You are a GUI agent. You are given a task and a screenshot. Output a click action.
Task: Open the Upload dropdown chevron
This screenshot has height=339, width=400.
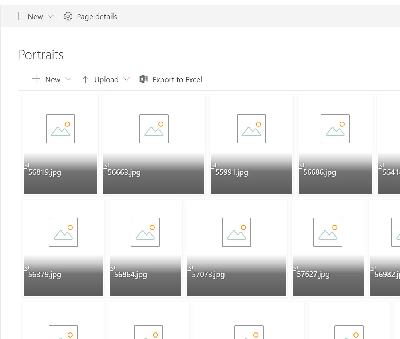[x=127, y=79]
